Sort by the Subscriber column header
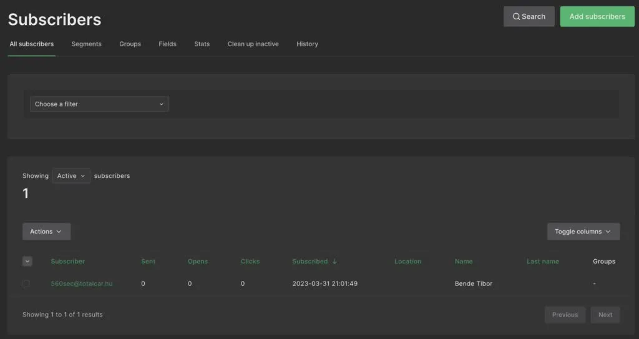The height and width of the screenshot is (339, 639). tap(67, 262)
